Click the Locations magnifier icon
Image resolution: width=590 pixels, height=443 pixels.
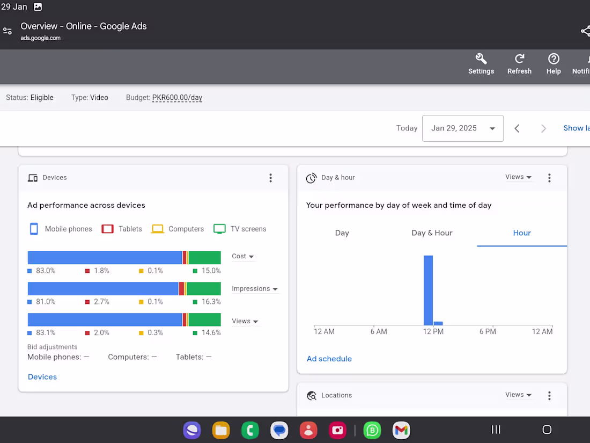(312, 395)
